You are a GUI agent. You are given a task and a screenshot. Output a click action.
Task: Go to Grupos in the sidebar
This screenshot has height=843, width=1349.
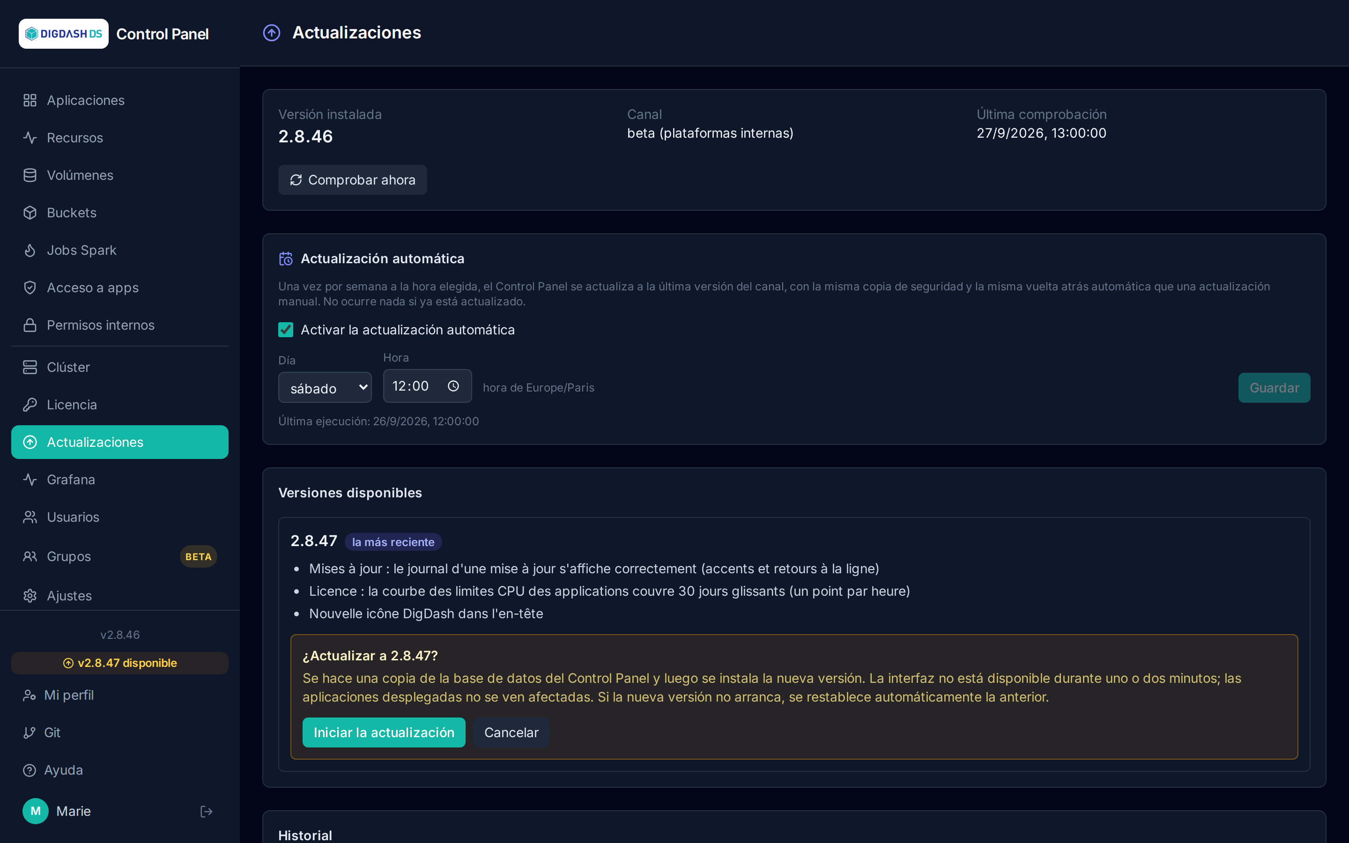point(120,556)
